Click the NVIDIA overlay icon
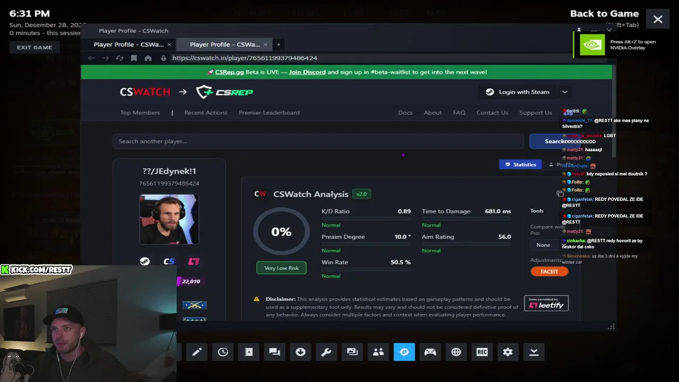The height and width of the screenshot is (382, 679). pos(592,45)
